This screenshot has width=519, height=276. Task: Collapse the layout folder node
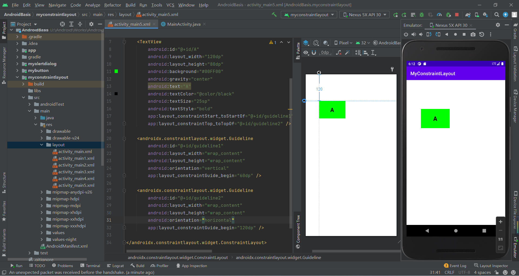(x=42, y=145)
